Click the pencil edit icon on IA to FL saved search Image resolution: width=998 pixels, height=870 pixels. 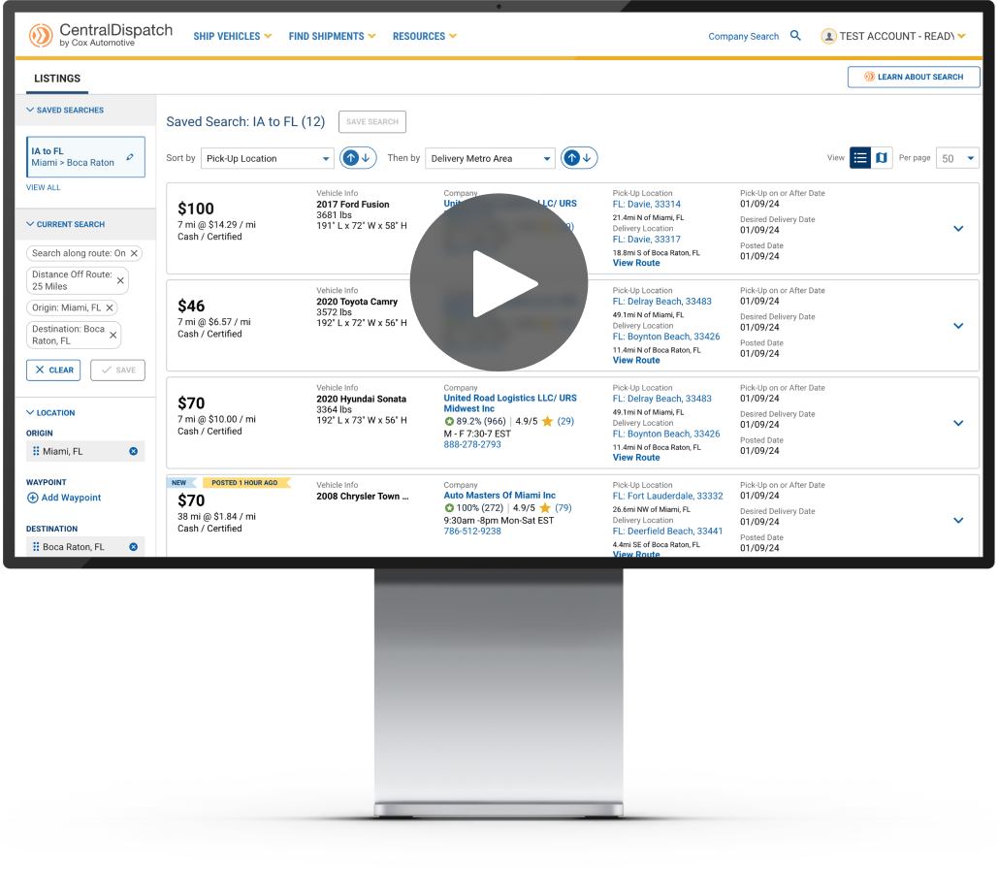131,156
